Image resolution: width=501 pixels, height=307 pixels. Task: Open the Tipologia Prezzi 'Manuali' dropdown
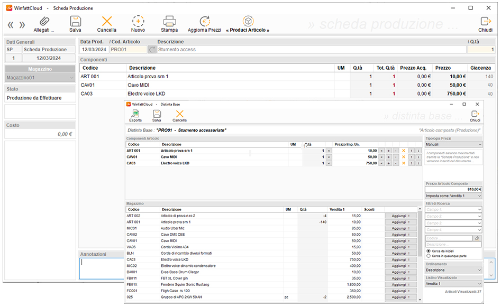(453, 145)
